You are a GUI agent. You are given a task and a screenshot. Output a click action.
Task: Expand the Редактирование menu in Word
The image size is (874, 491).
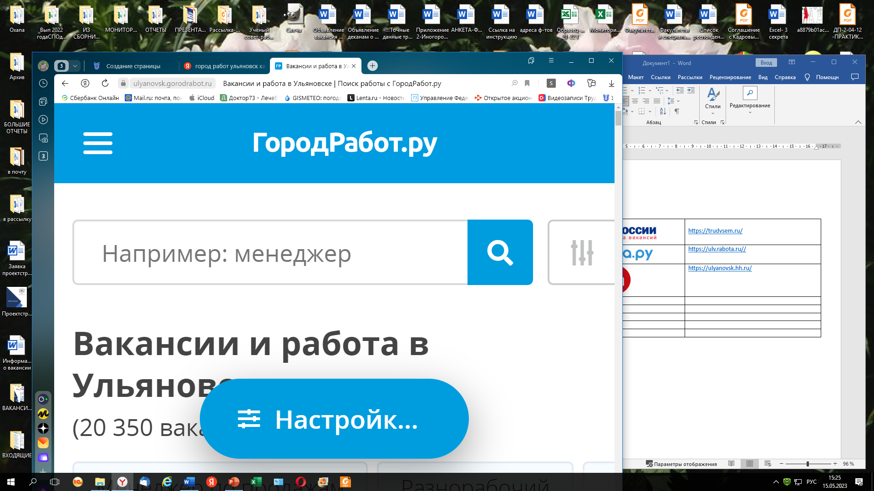[x=750, y=101]
